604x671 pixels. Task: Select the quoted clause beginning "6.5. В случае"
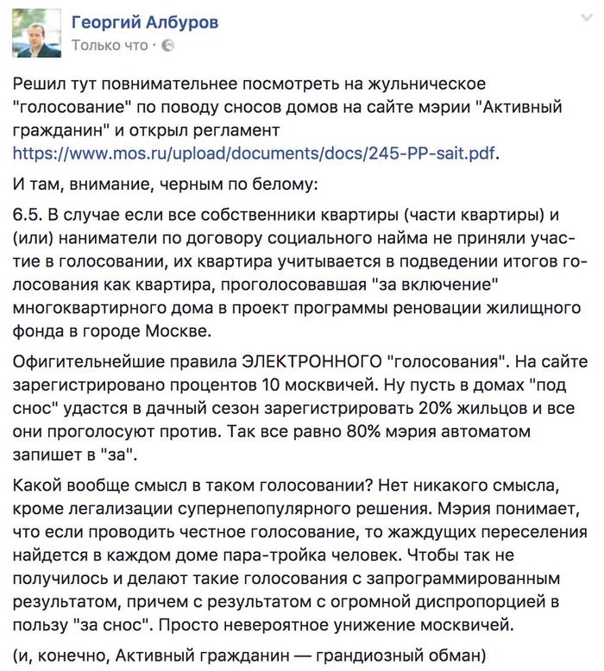pos(299,273)
